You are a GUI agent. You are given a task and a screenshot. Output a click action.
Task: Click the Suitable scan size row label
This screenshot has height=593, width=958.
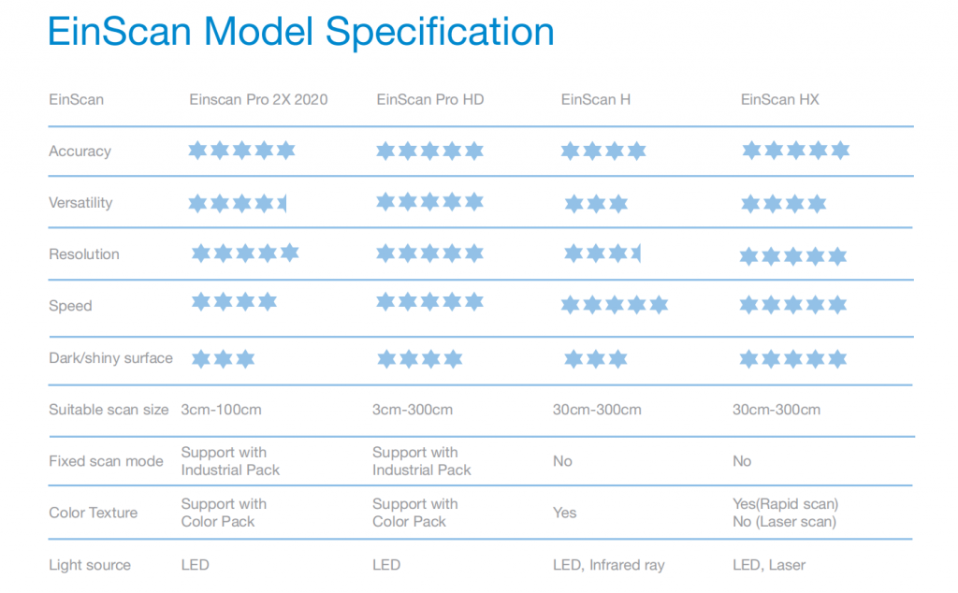point(109,410)
